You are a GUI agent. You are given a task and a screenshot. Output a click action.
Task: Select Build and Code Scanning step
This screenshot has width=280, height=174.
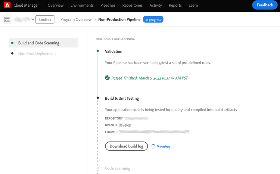pyautogui.click(x=44, y=43)
